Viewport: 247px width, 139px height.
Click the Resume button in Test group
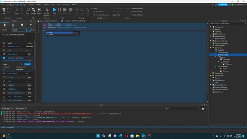[65, 10]
